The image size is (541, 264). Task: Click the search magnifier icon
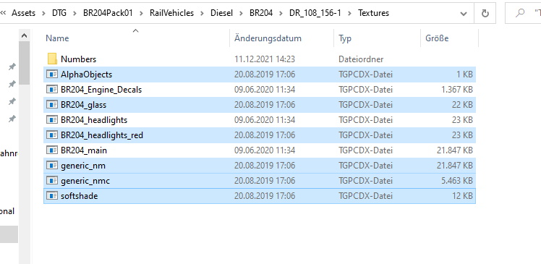[519, 13]
